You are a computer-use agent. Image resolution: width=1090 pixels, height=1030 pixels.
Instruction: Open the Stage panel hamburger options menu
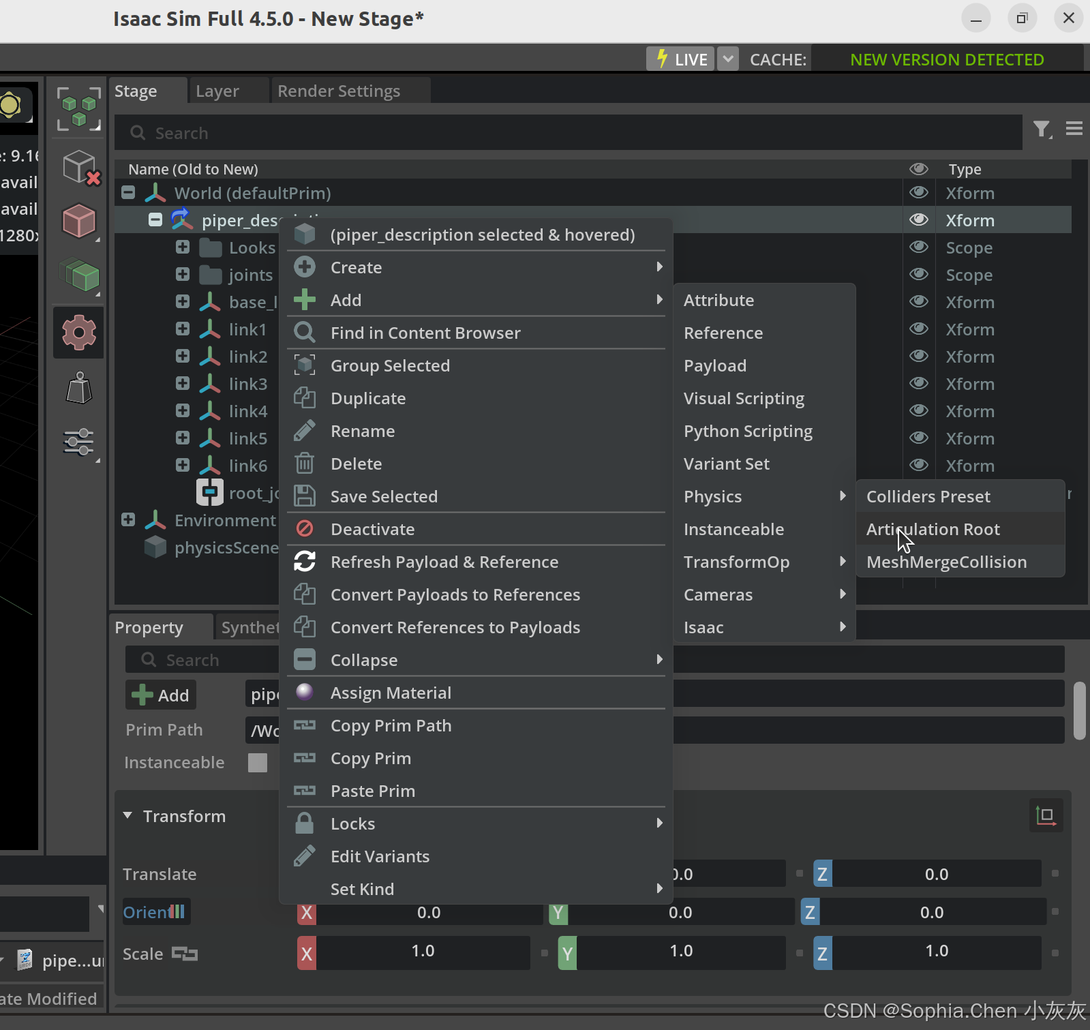[x=1074, y=128]
